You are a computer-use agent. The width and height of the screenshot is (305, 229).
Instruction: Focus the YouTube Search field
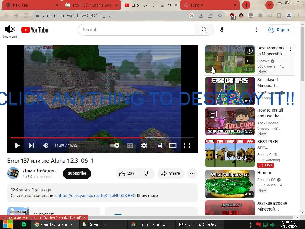point(136,30)
